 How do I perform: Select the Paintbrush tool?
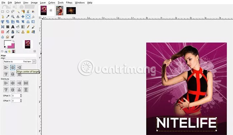(33, 27)
